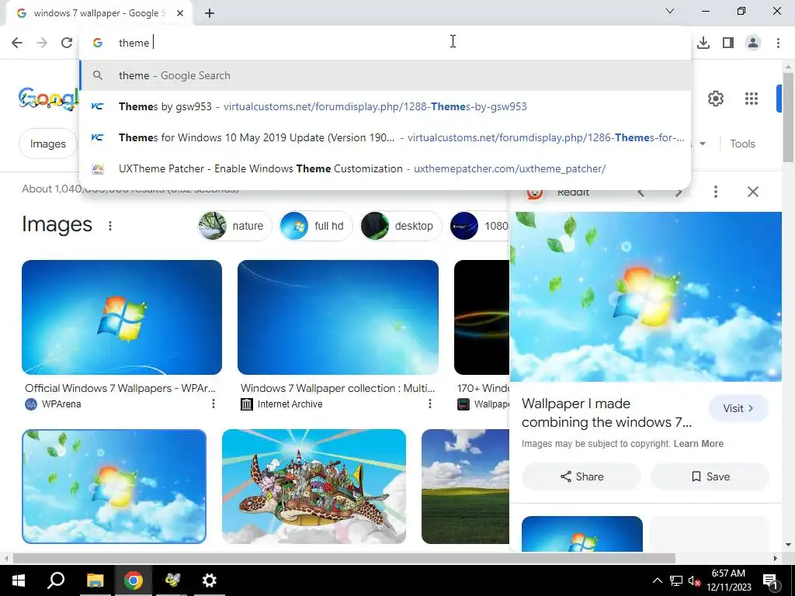The height and width of the screenshot is (596, 795).
Task: Close the windows 7 wallpaper tab
Action: tap(180, 13)
